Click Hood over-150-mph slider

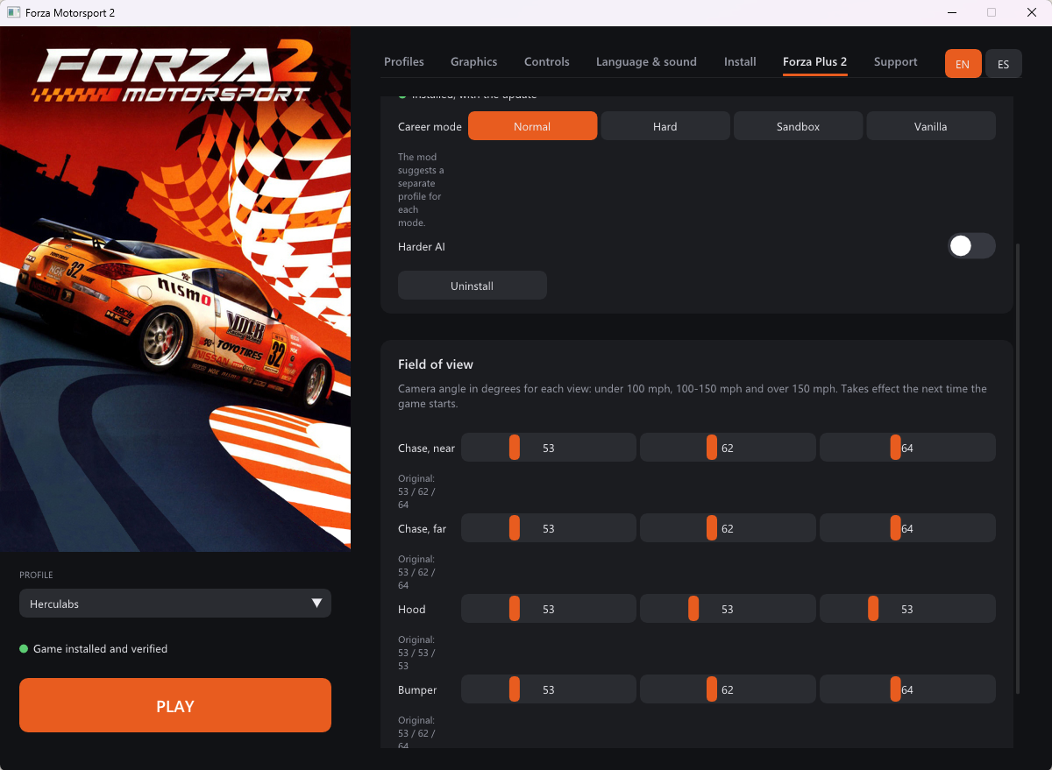pos(907,609)
